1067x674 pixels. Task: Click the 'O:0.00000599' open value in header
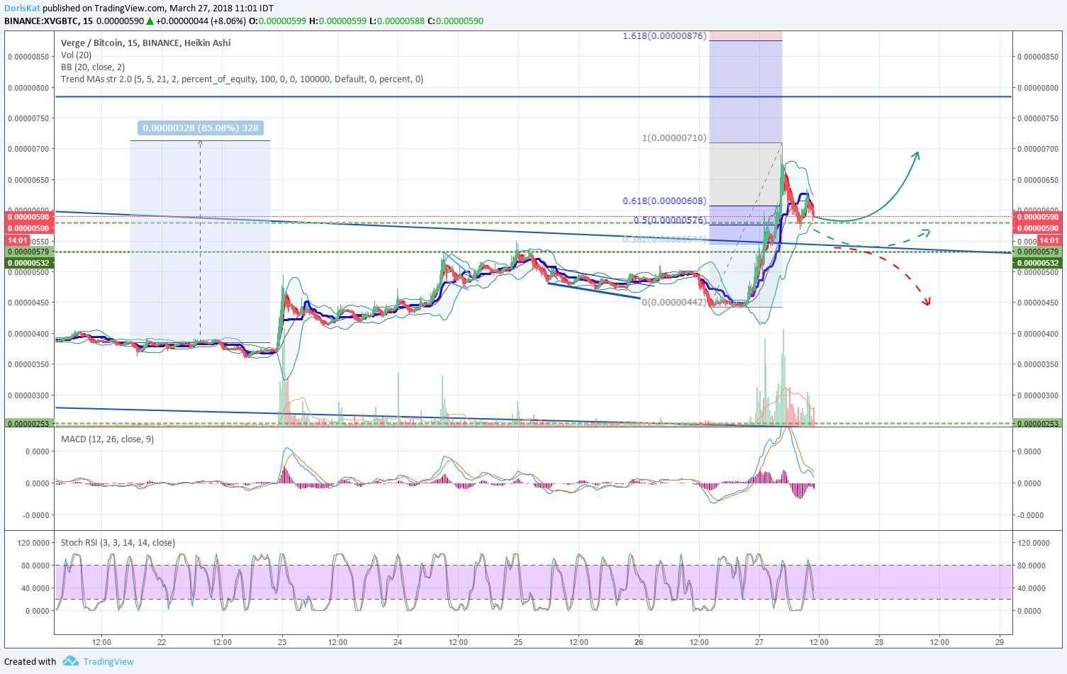point(277,21)
